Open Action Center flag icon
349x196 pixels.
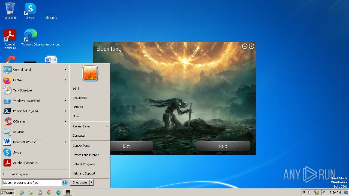[323, 192]
